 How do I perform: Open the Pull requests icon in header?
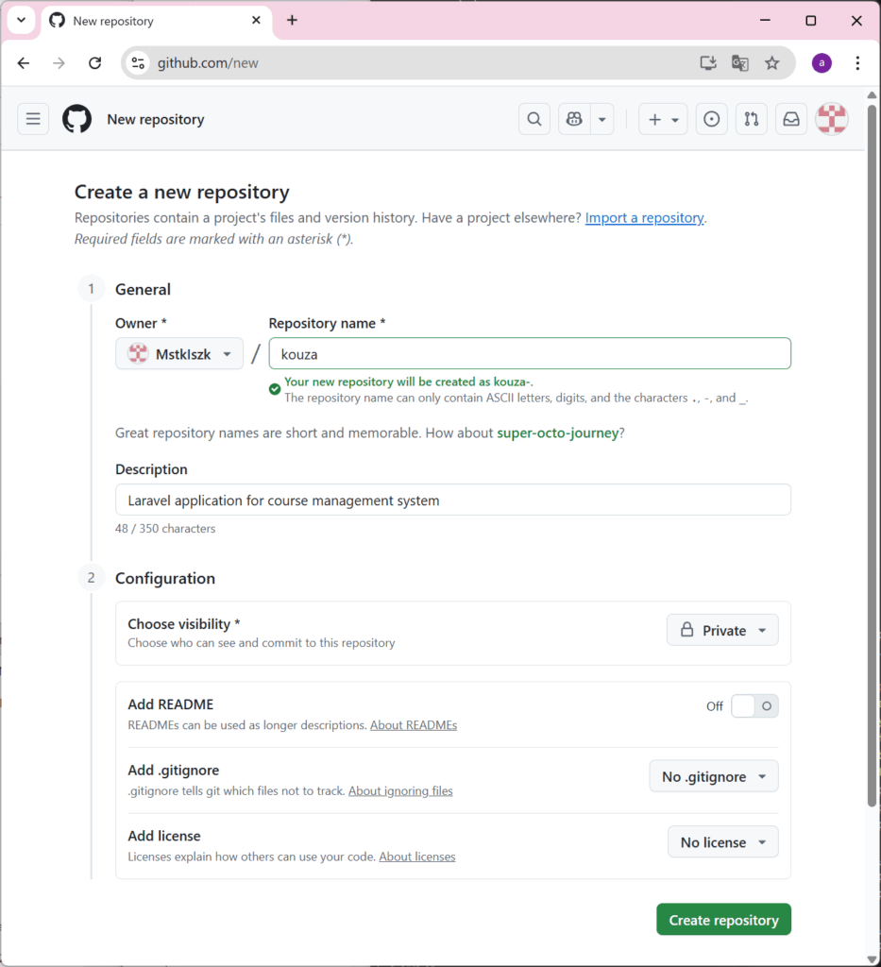(752, 119)
